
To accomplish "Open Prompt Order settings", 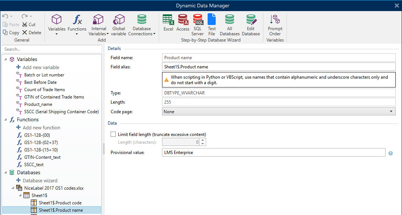I will pyautogui.click(x=275, y=25).
